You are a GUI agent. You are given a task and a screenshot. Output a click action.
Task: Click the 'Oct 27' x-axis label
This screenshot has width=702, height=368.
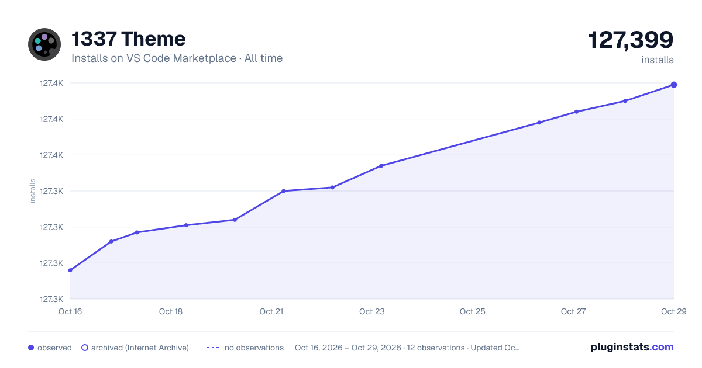[x=573, y=311]
